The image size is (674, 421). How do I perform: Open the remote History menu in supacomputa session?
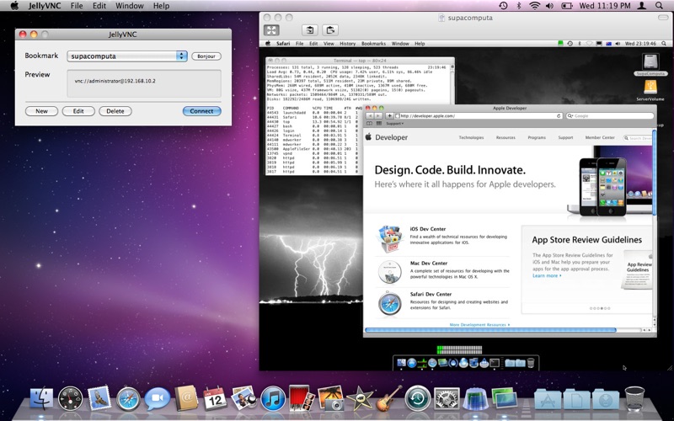(347, 44)
